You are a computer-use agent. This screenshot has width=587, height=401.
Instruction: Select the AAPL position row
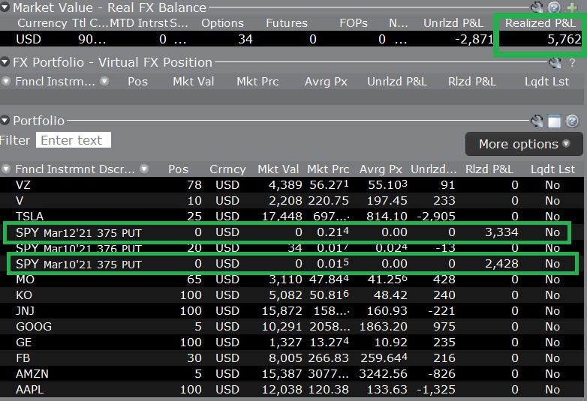292,390
